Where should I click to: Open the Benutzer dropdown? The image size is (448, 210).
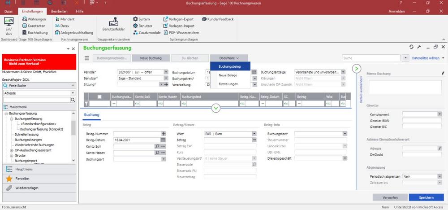point(166,78)
